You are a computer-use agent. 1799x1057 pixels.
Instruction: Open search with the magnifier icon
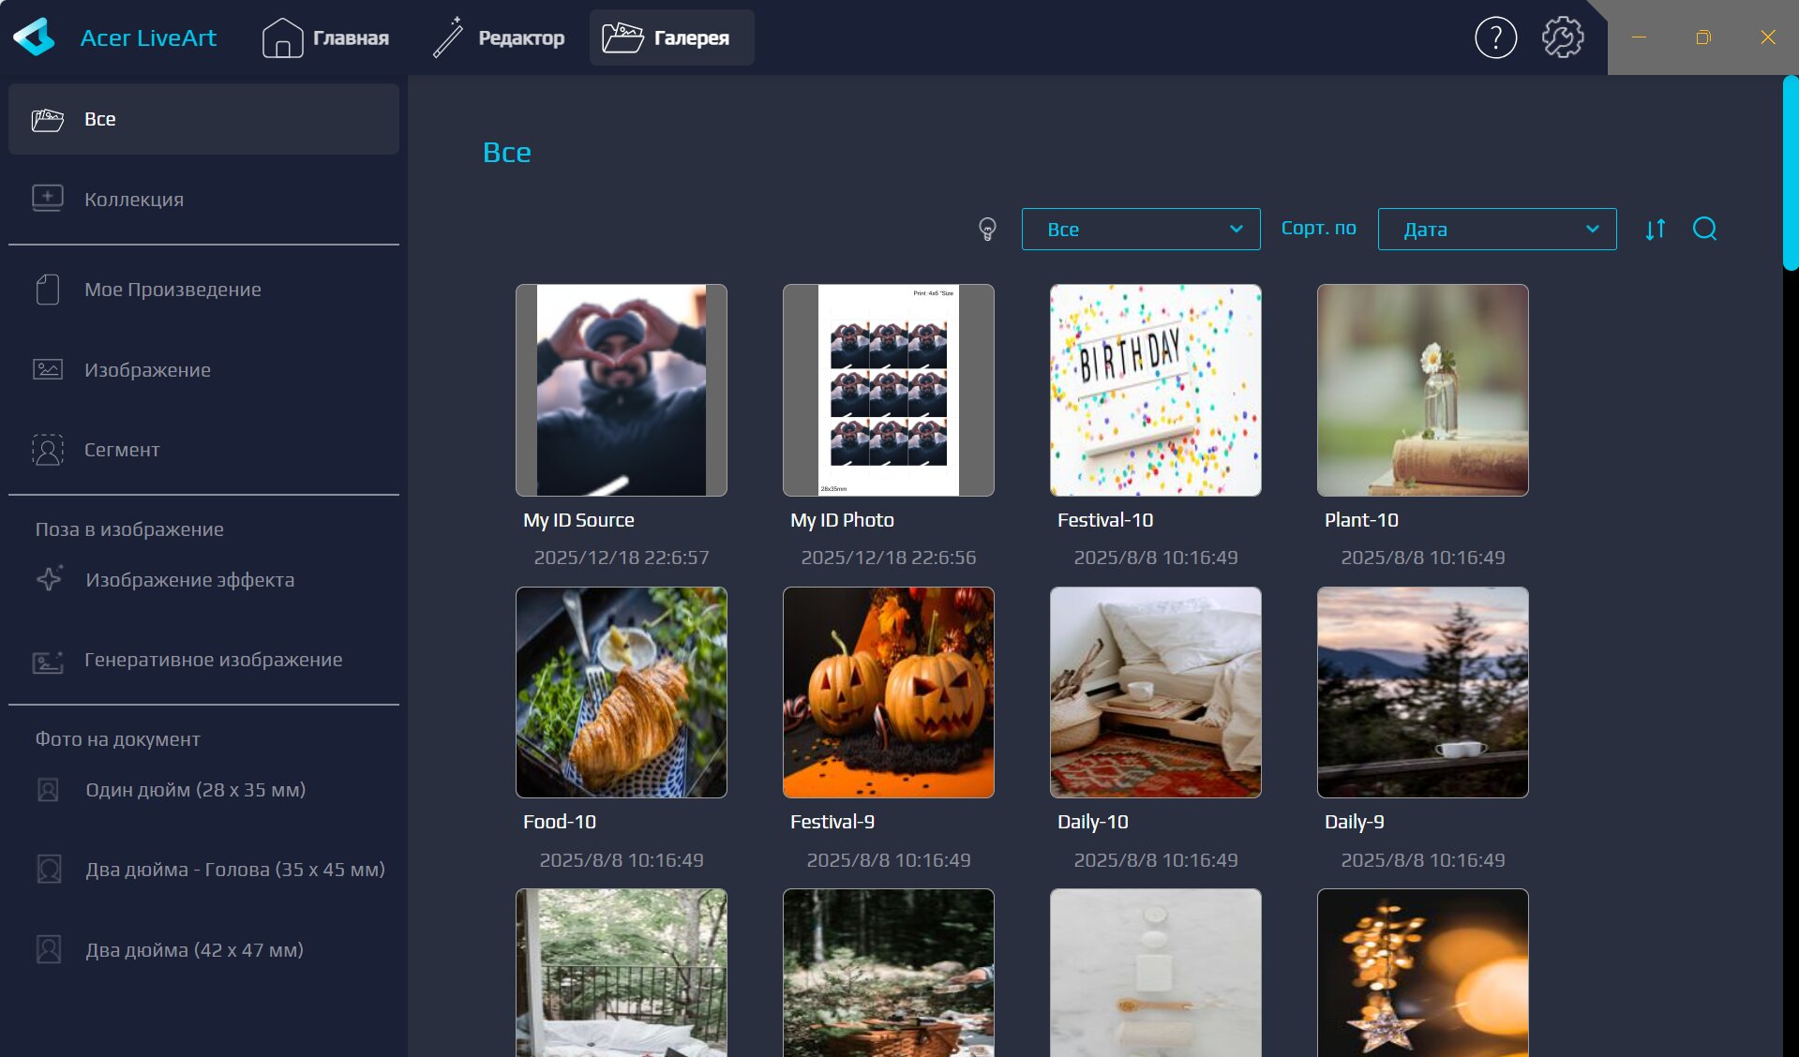(x=1704, y=230)
